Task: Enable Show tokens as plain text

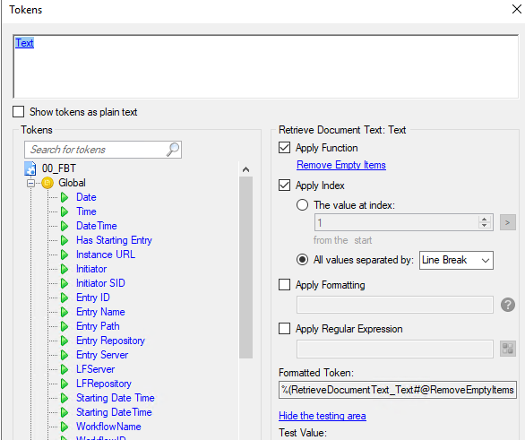Action: [19, 111]
